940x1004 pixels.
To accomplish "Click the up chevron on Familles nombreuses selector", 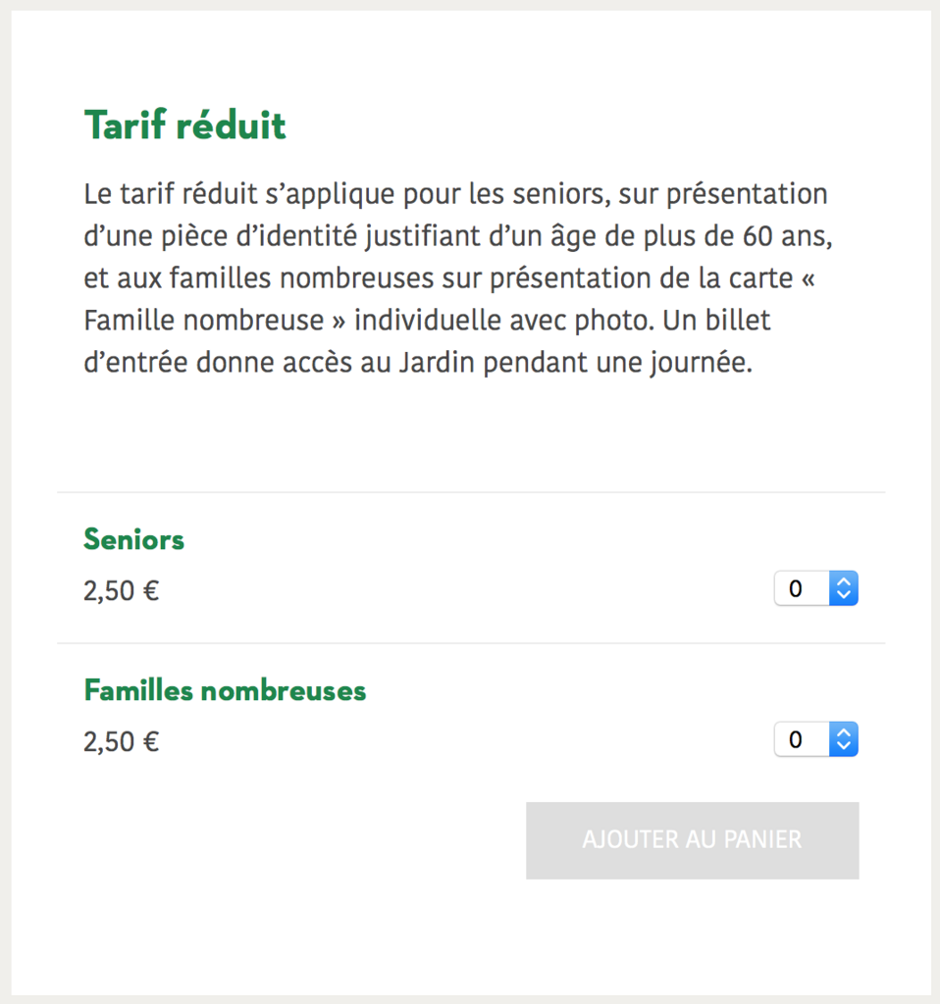I will click(844, 733).
